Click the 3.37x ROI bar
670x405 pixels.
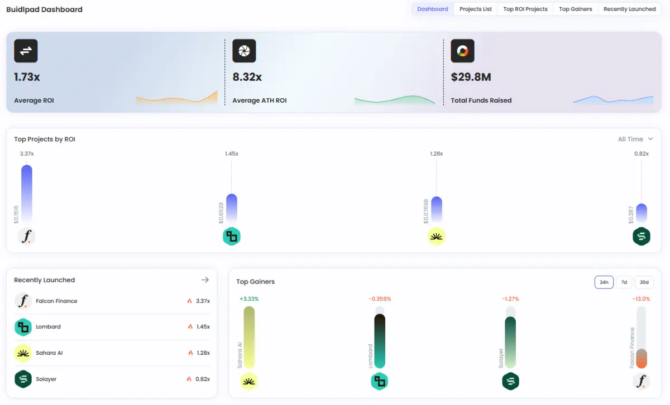26,192
